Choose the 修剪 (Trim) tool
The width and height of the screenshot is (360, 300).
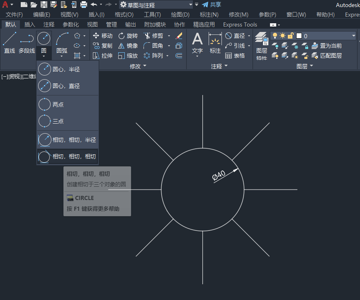(x=153, y=36)
